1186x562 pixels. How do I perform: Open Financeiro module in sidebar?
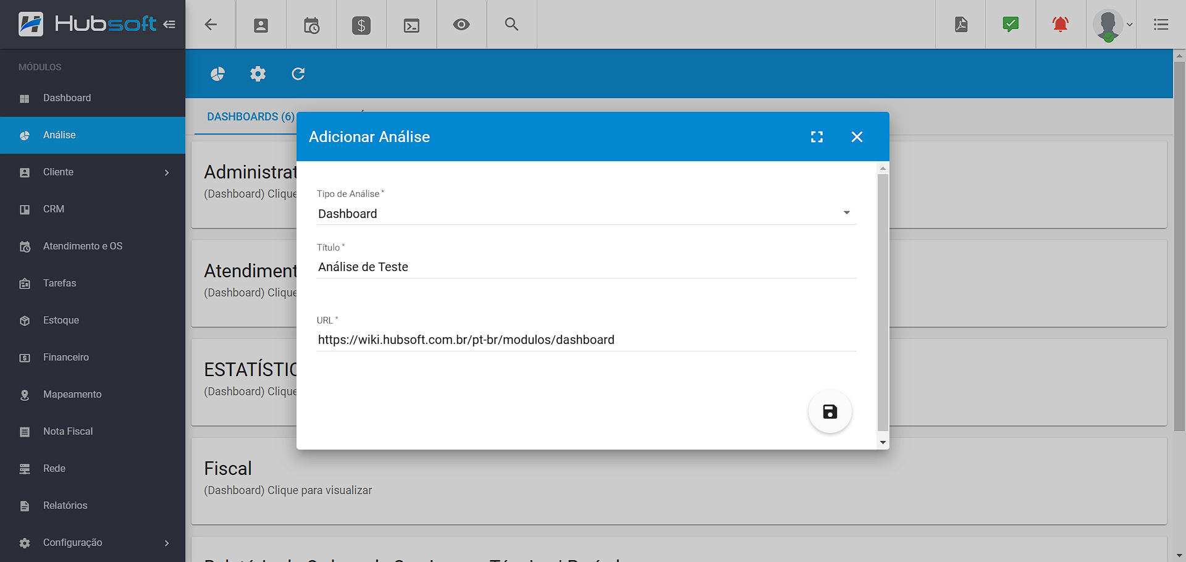pyautogui.click(x=93, y=358)
